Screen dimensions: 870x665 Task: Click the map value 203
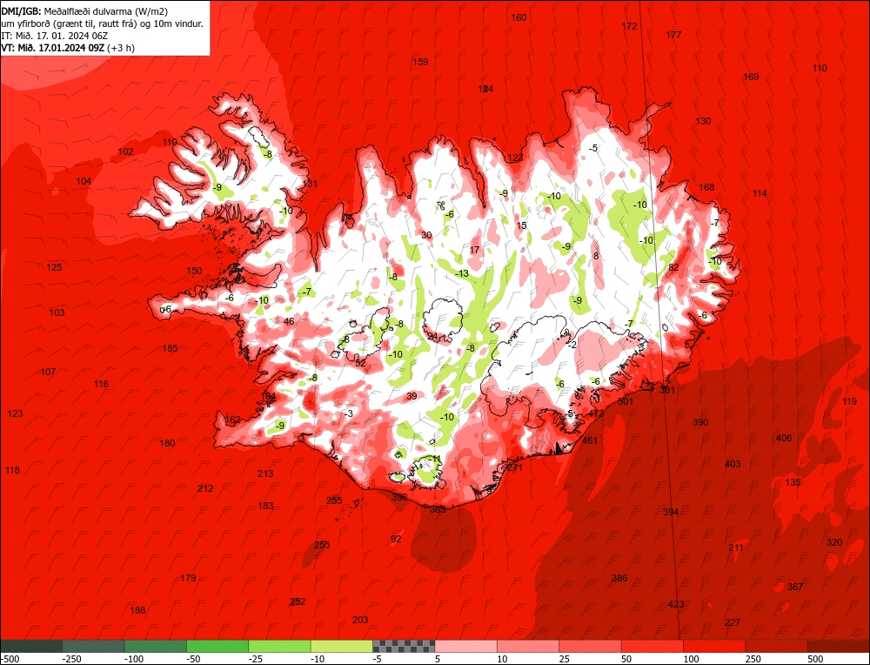tap(360, 620)
